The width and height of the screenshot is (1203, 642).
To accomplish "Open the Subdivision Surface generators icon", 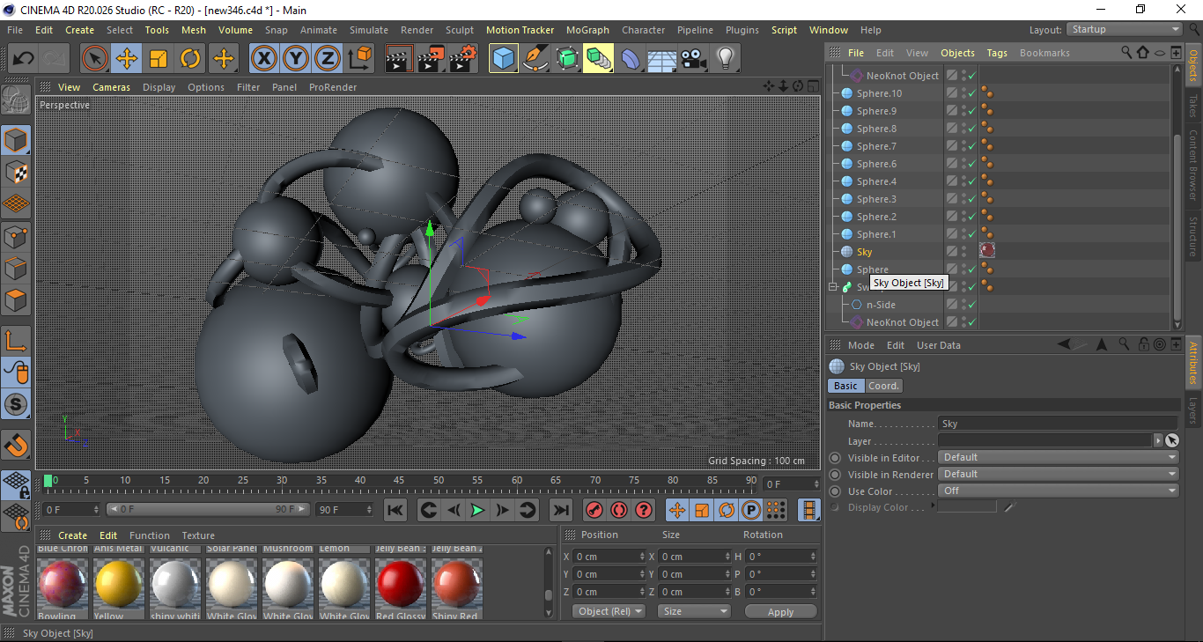I will pyautogui.click(x=566, y=59).
